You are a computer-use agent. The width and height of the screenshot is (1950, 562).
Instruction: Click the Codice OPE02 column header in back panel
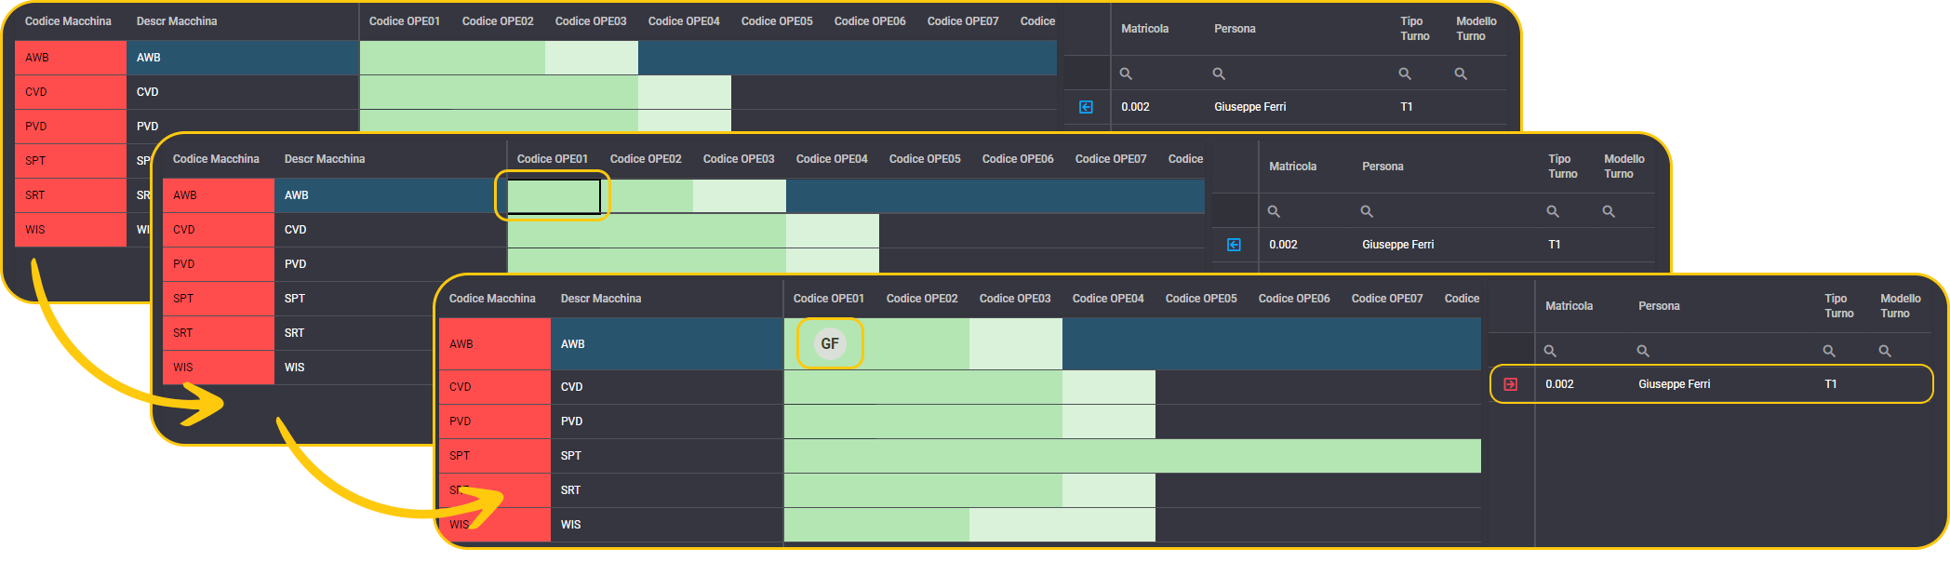pyautogui.click(x=498, y=21)
